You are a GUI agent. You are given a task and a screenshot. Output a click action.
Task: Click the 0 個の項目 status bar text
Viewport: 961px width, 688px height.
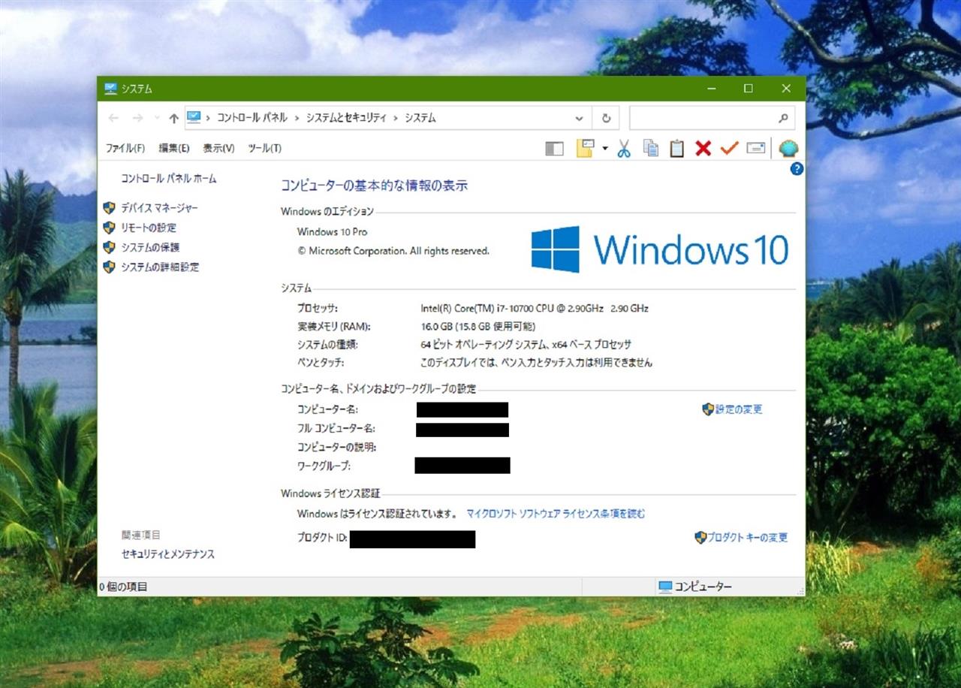(123, 587)
